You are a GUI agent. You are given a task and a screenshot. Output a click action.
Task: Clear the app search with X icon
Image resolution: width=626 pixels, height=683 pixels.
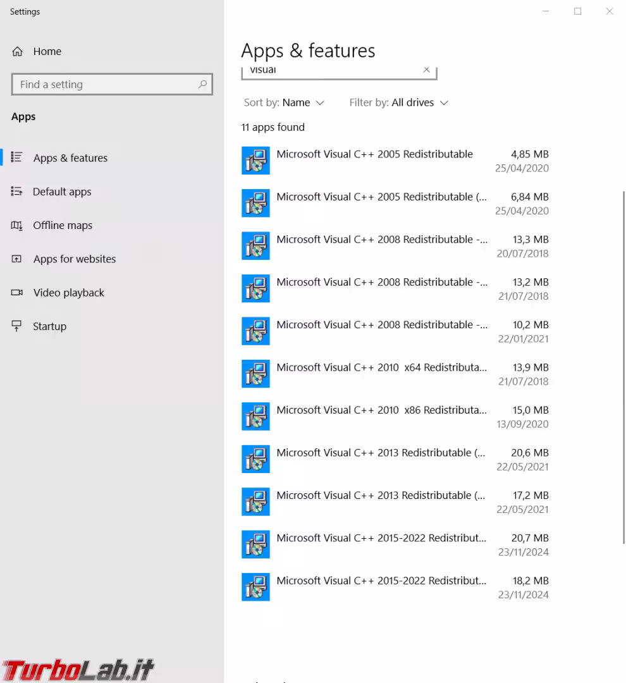(426, 70)
